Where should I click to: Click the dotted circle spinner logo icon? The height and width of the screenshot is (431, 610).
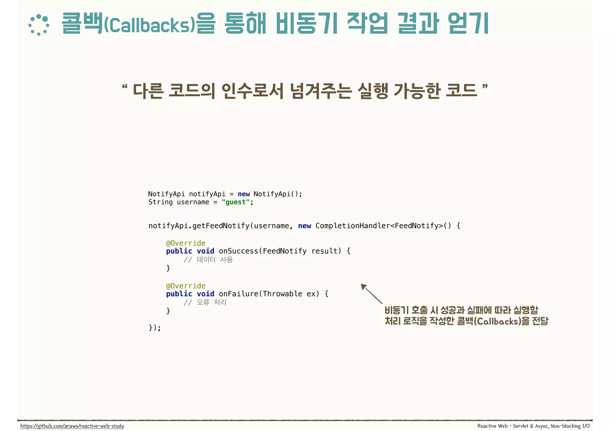click(x=39, y=25)
